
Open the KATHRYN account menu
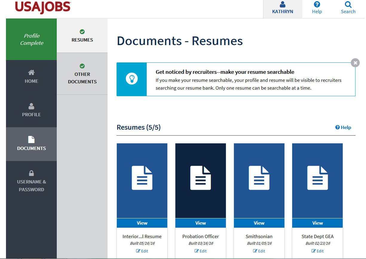click(x=282, y=9)
